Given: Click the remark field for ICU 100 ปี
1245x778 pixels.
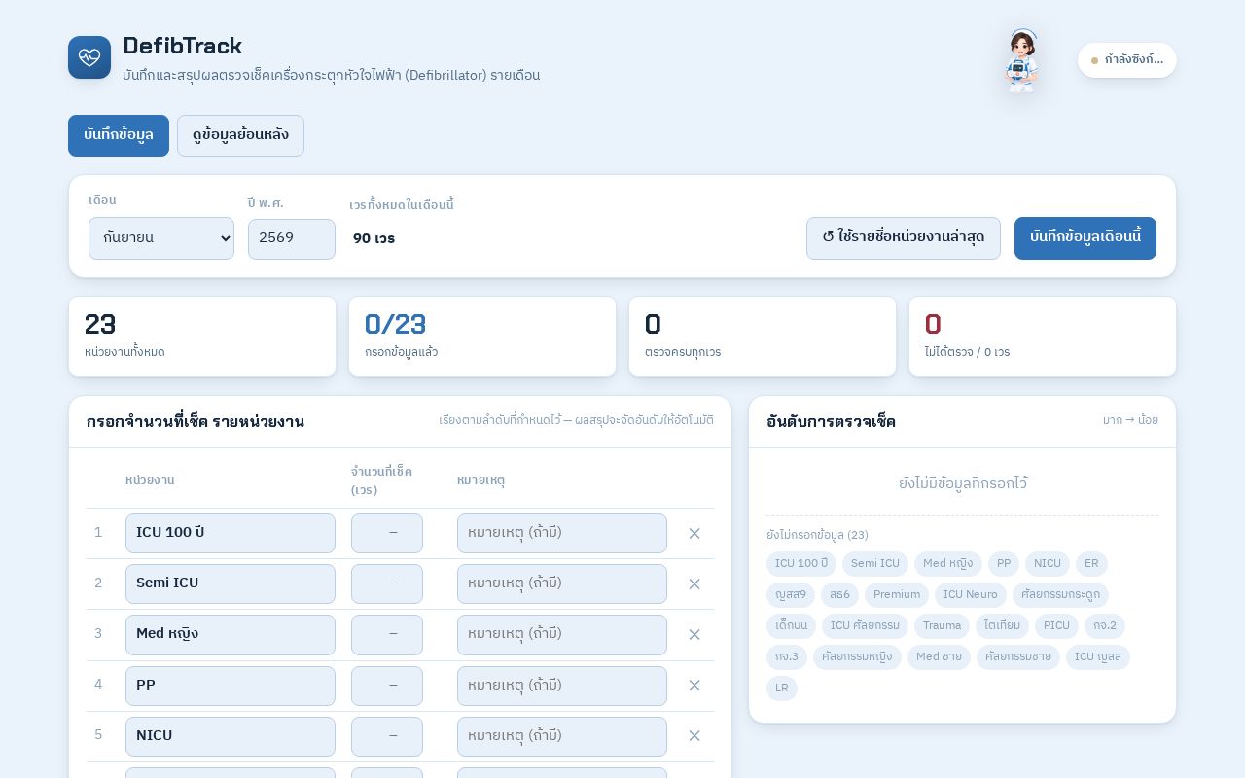Looking at the screenshot, I should pyautogui.click(x=562, y=533).
